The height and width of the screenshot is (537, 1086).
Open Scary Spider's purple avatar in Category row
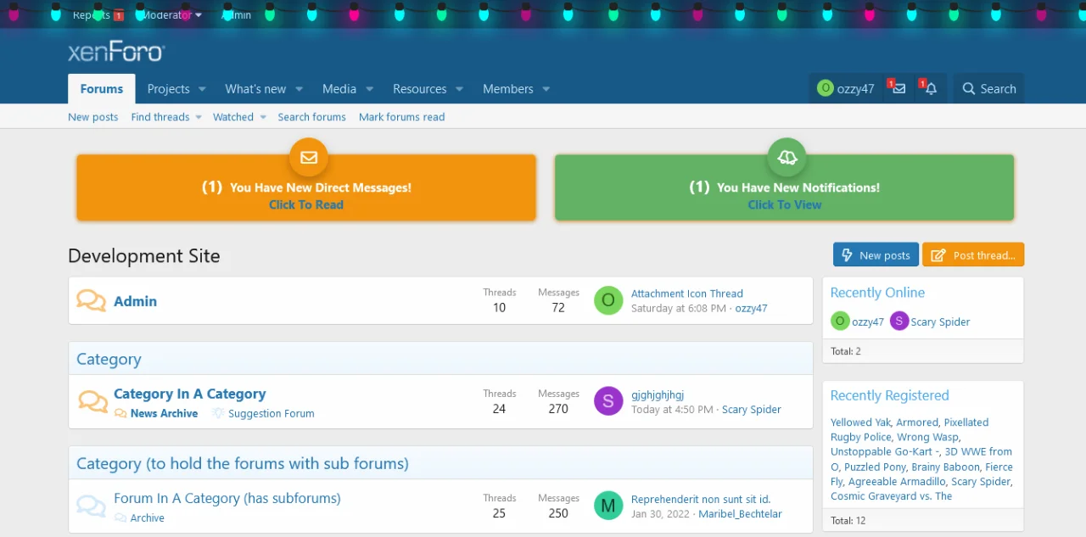608,401
